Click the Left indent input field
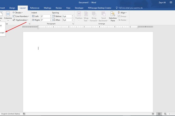The height and width of the screenshot is (116, 175). [x=45, y=16]
